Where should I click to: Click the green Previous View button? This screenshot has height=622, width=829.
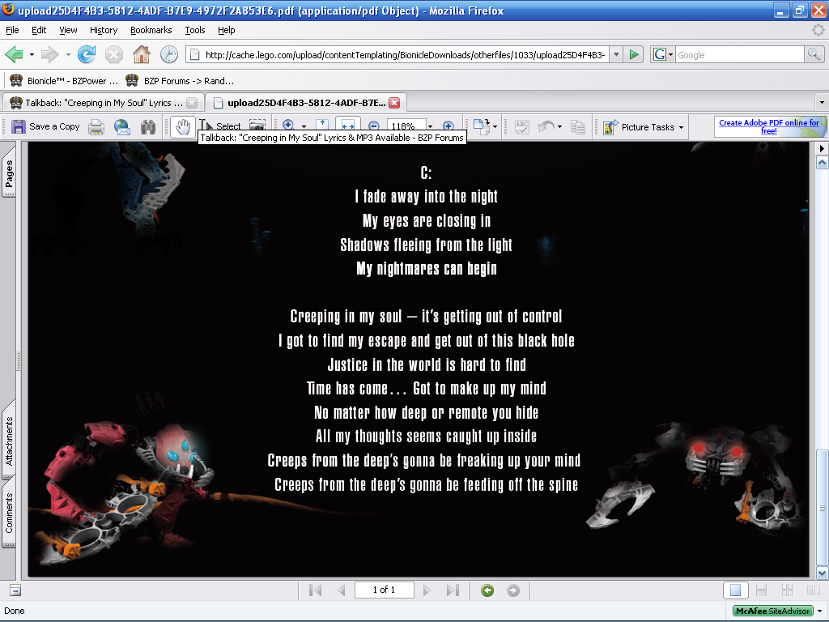487,590
